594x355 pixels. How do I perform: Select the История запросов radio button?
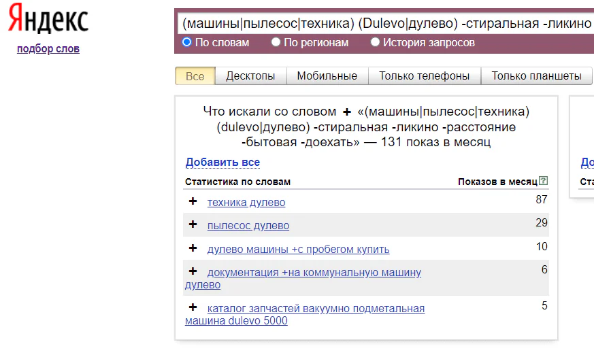[375, 42]
